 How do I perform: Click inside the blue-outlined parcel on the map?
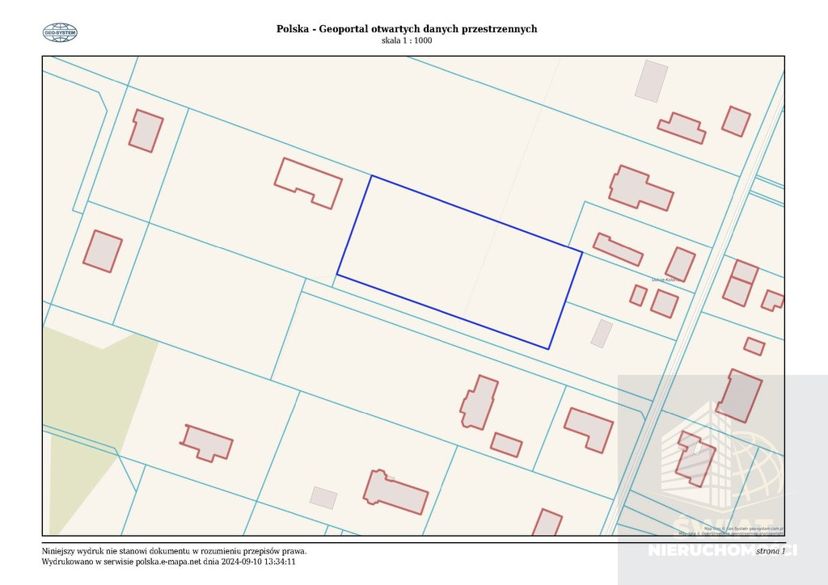(x=459, y=262)
